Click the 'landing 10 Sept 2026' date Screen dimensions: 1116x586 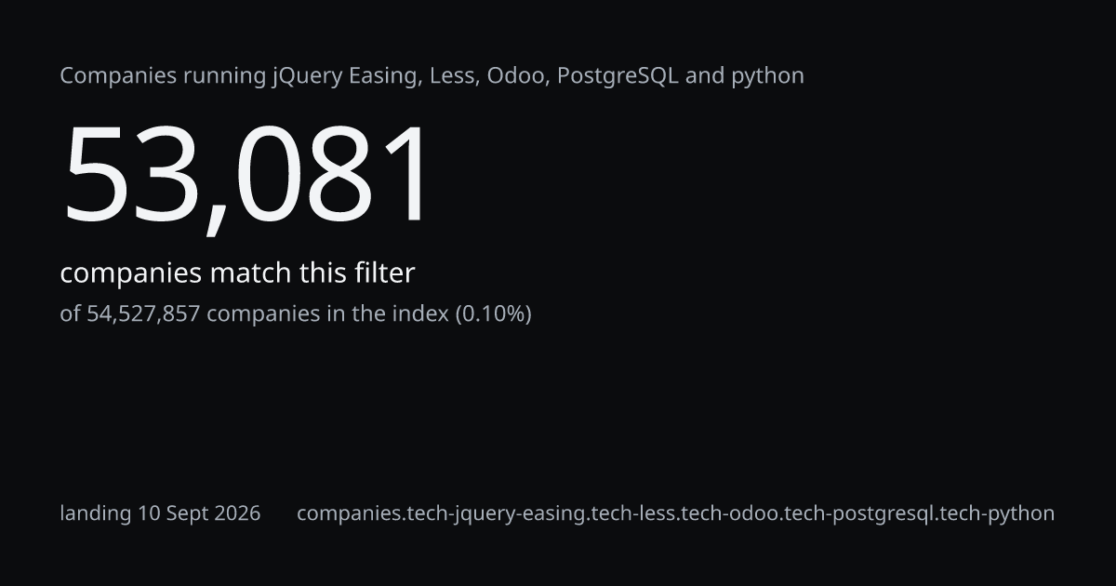(160, 513)
